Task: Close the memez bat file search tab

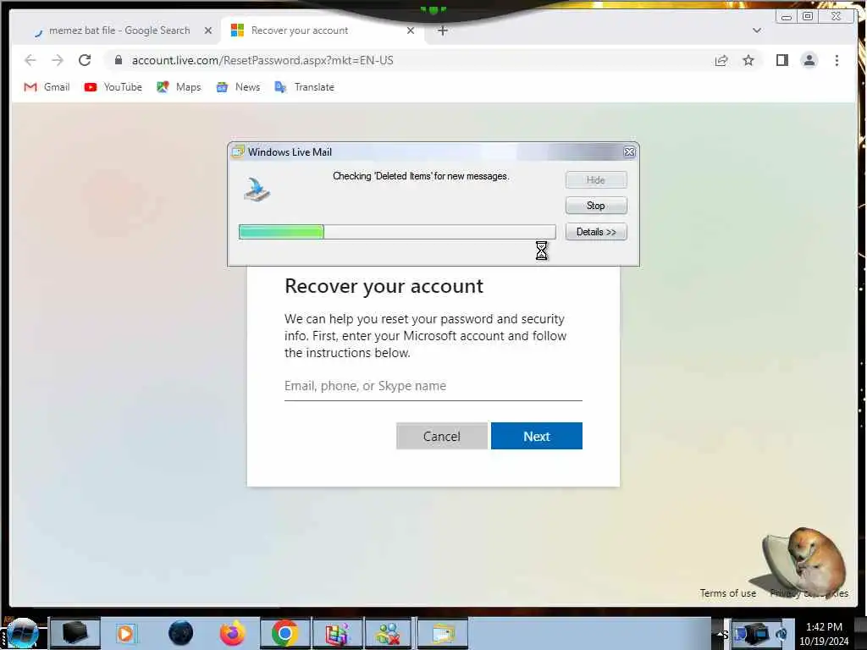Action: tap(208, 30)
